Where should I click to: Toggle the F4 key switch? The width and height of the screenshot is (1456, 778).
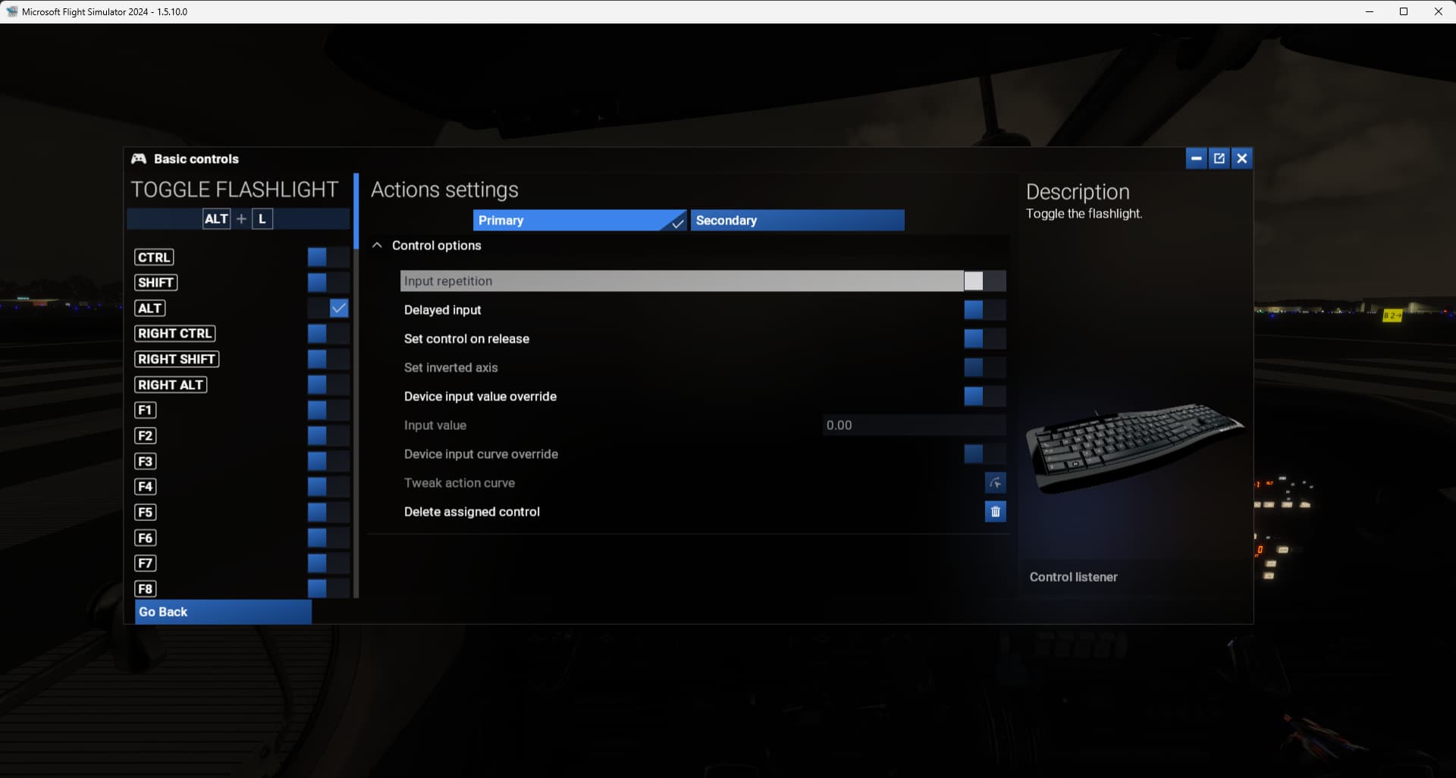point(328,487)
